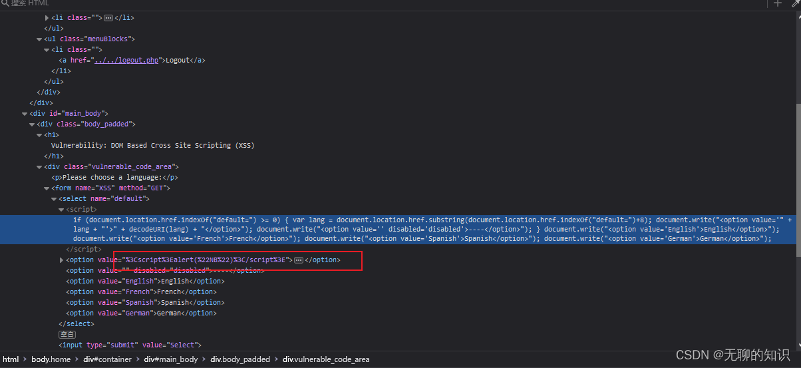Click the search magnifier icon
The image size is (801, 368).
click(5, 3)
